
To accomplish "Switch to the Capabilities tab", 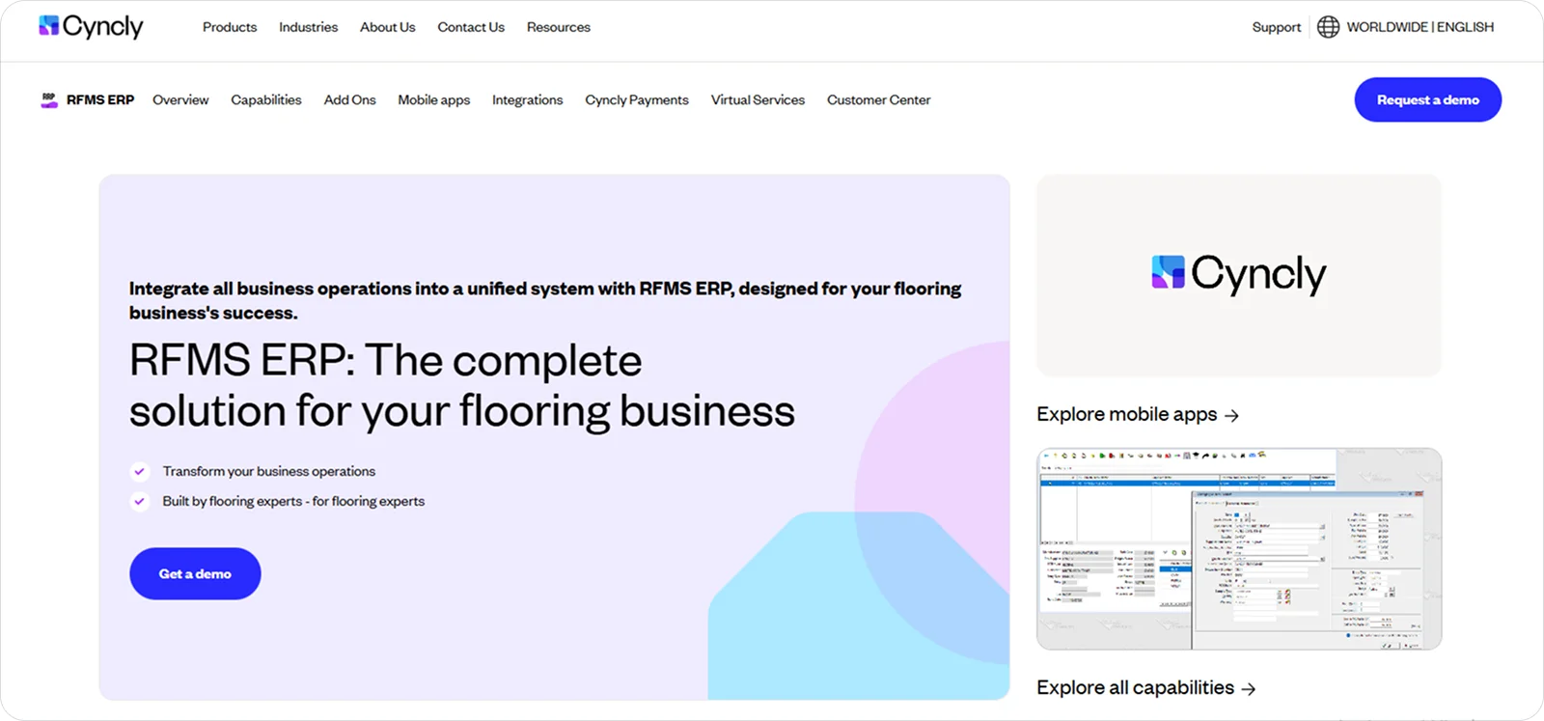I will [x=266, y=99].
